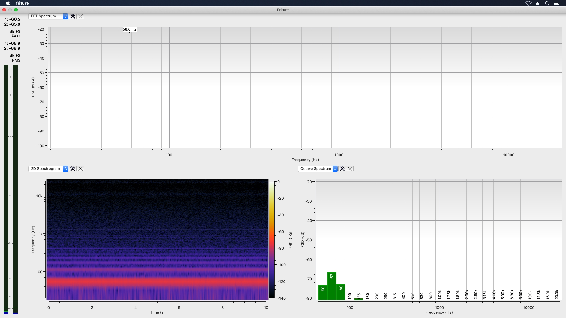Close the Octave Spectrum dock
This screenshot has height=318, width=566.
coord(350,169)
